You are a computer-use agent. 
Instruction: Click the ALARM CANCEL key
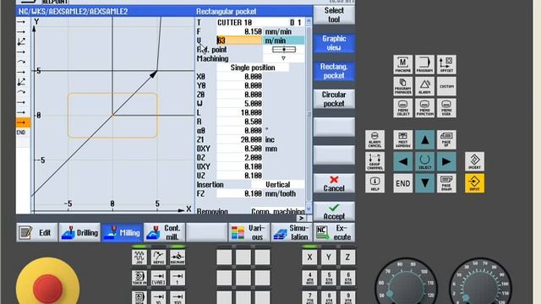(x=374, y=139)
